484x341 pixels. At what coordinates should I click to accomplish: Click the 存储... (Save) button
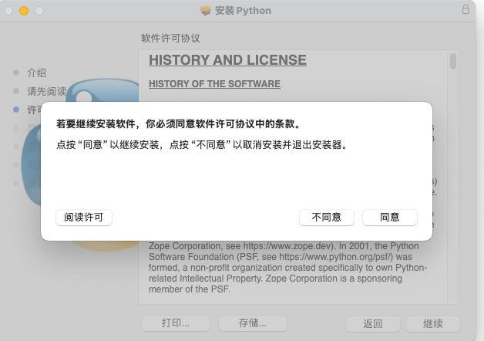[x=253, y=323]
